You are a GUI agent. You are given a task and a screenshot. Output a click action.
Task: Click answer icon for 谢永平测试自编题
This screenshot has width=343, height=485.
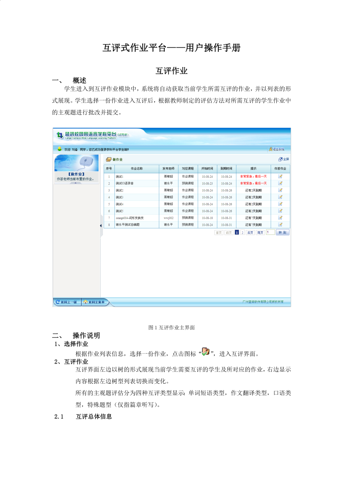(x=280, y=225)
